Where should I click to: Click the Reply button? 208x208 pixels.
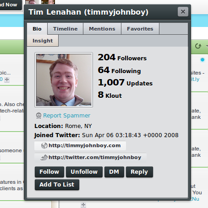coord(139,172)
